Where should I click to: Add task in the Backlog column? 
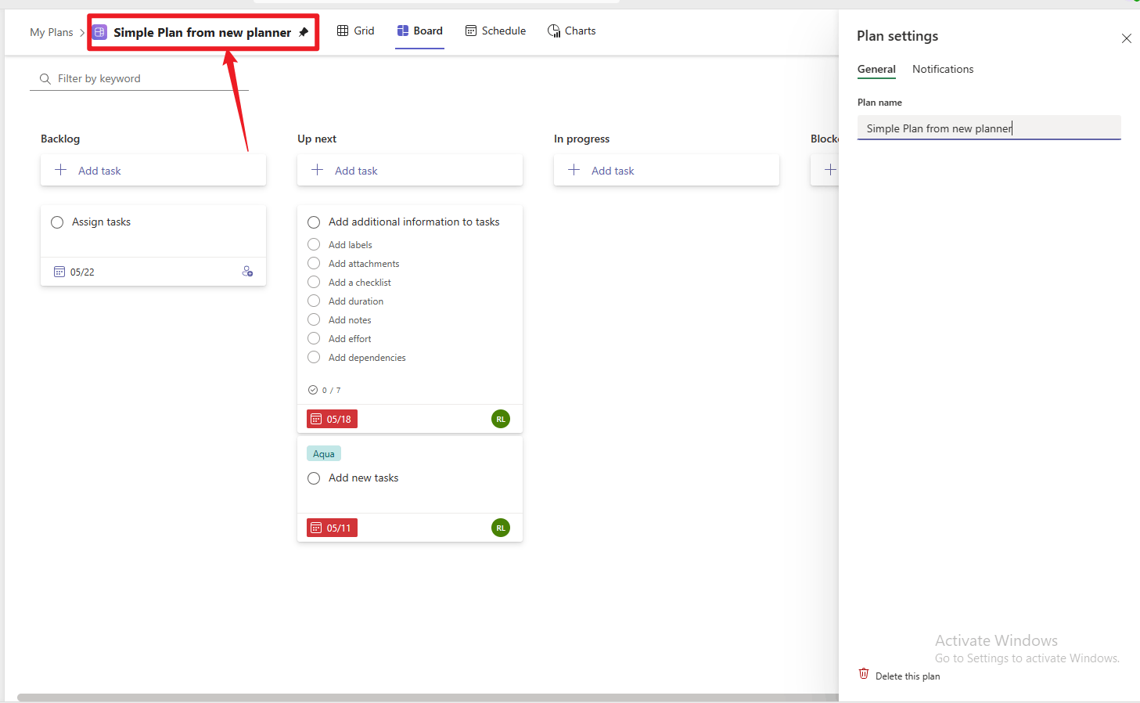[x=153, y=170]
